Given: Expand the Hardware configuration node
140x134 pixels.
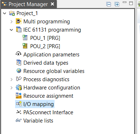Looking at the screenshot, I should pyautogui.click(x=11, y=88).
